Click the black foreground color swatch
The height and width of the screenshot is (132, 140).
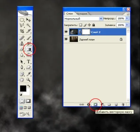coord(23,88)
